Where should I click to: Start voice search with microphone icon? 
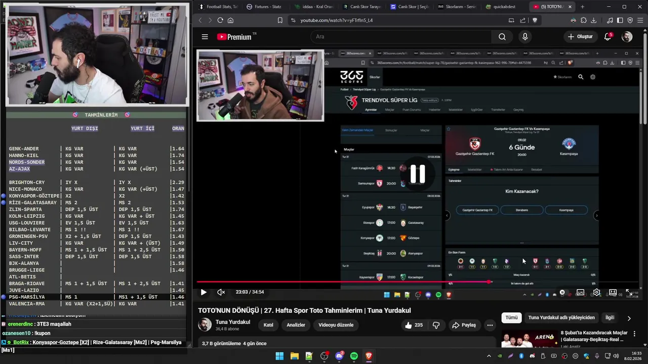(x=525, y=36)
